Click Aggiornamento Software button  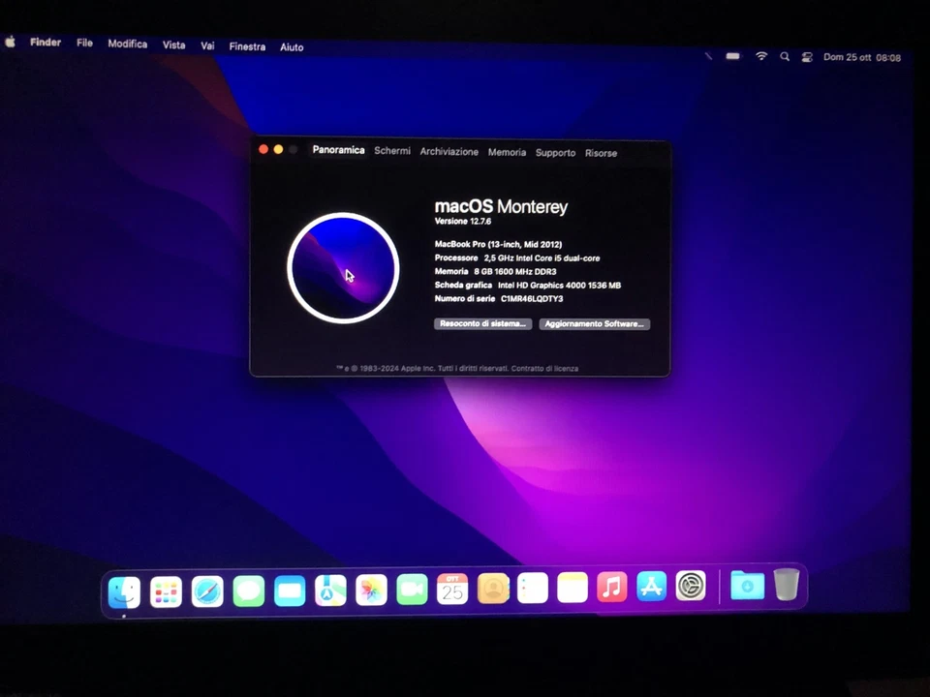tap(594, 324)
